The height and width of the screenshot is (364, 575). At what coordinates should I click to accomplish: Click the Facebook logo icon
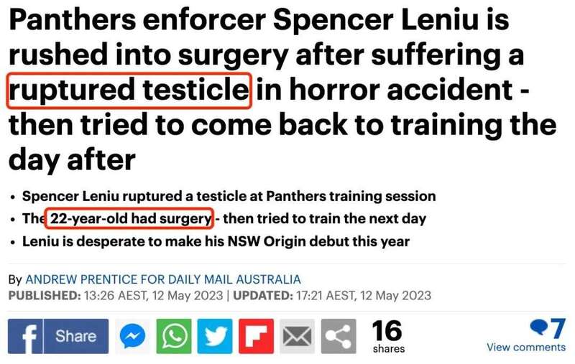pos(25,336)
